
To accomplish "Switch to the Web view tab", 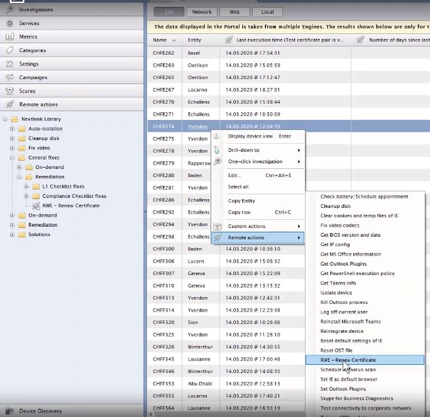I will 234,12.
